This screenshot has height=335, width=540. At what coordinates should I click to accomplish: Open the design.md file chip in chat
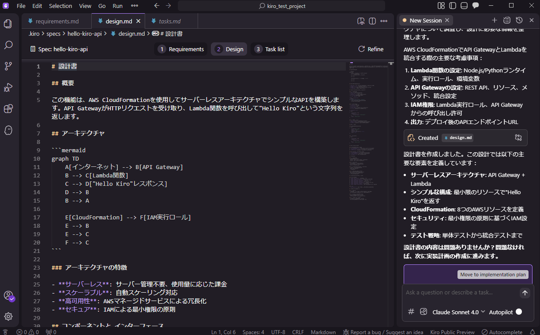click(x=457, y=138)
